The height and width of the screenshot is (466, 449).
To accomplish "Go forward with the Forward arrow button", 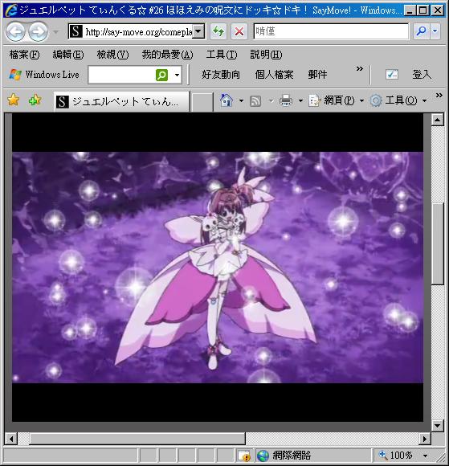I will click(x=38, y=31).
